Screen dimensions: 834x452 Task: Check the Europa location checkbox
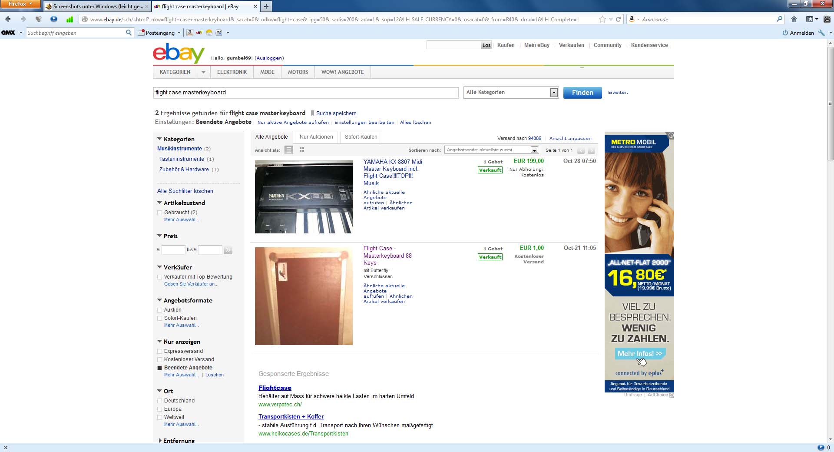[x=159, y=409]
